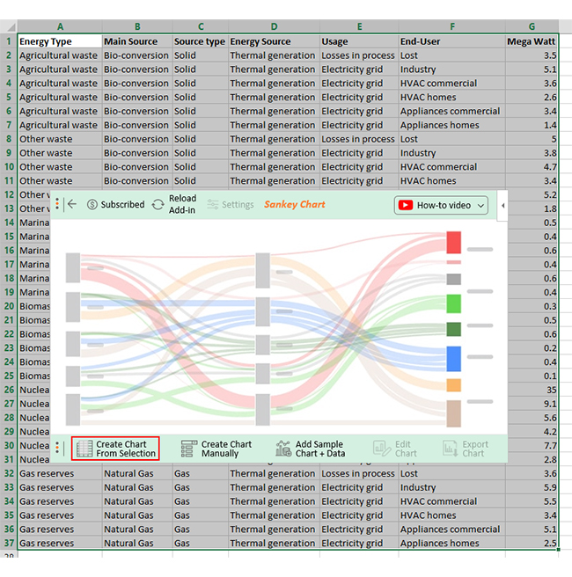Open the How-to video dropdown

point(441,205)
